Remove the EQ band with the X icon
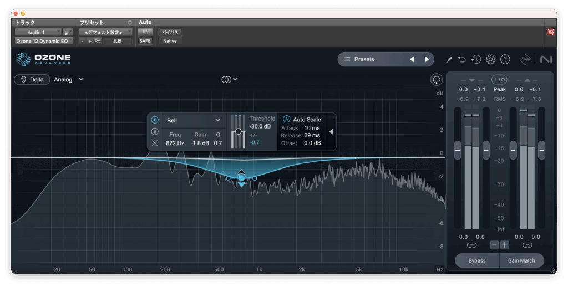The width and height of the screenshot is (568, 287). [155, 143]
